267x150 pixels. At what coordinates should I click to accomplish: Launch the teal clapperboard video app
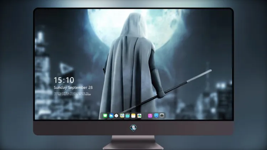(x=127, y=116)
